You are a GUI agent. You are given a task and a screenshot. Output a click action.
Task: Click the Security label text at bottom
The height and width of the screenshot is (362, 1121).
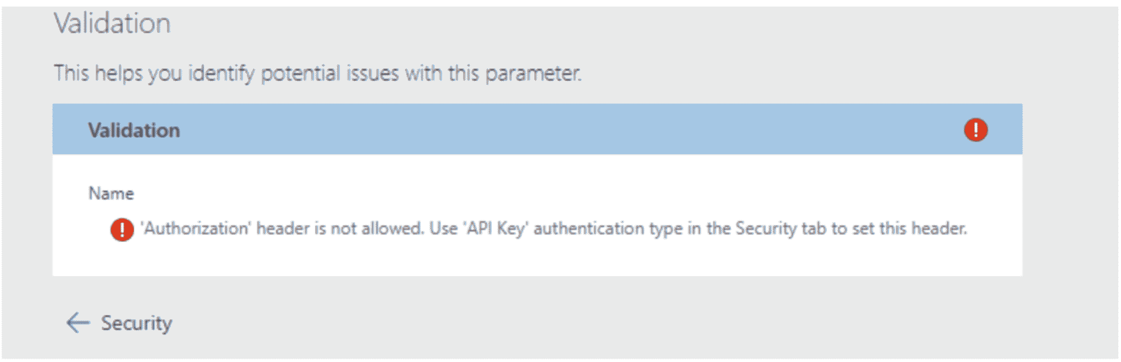(x=137, y=323)
